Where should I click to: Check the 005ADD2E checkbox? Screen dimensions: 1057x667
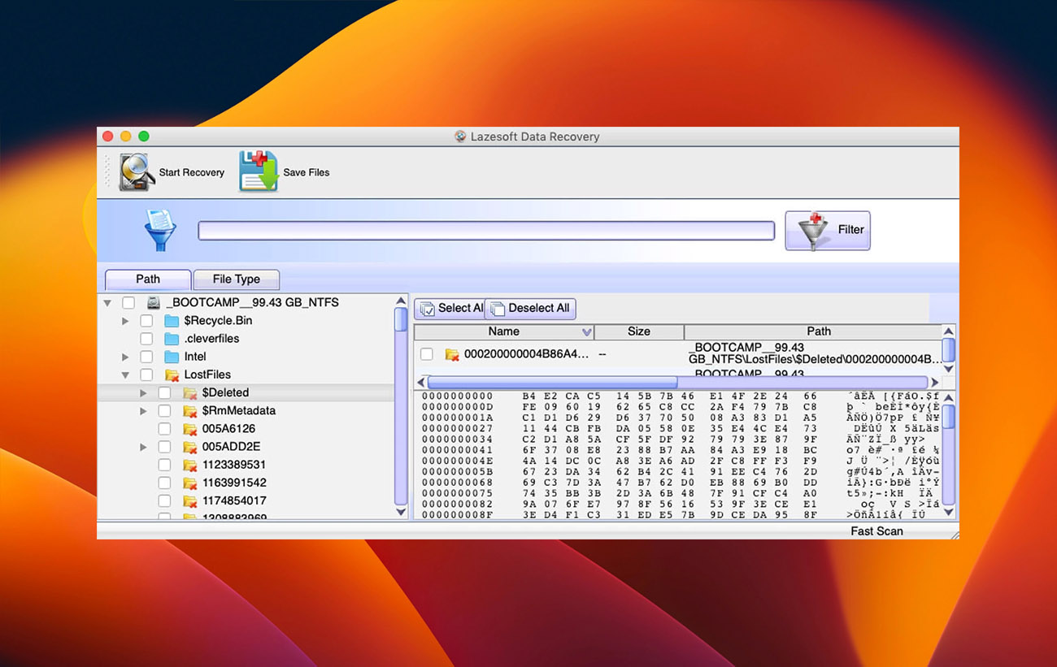click(x=164, y=446)
